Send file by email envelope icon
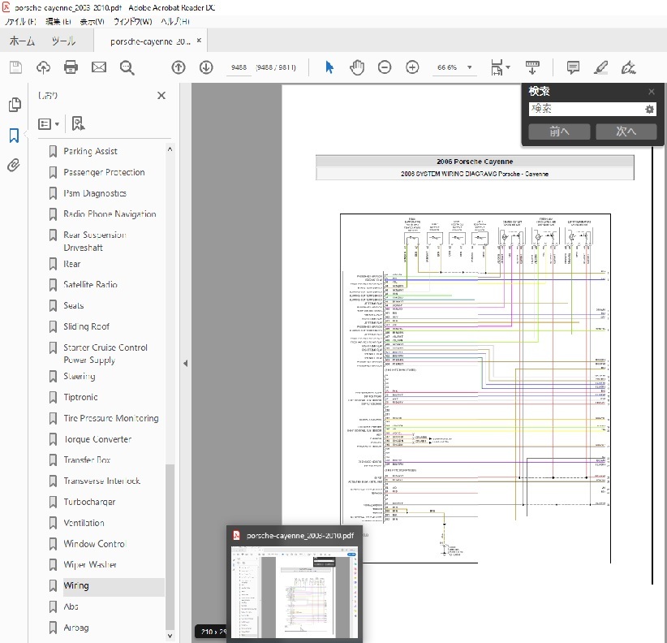The image size is (667, 643). coord(99,67)
